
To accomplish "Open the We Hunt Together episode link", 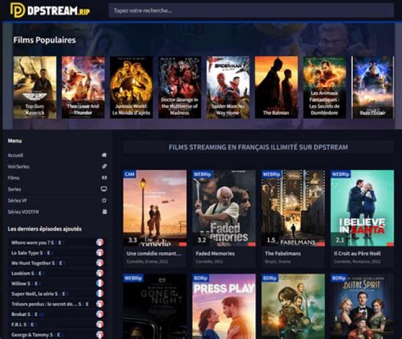I will tap(38, 263).
